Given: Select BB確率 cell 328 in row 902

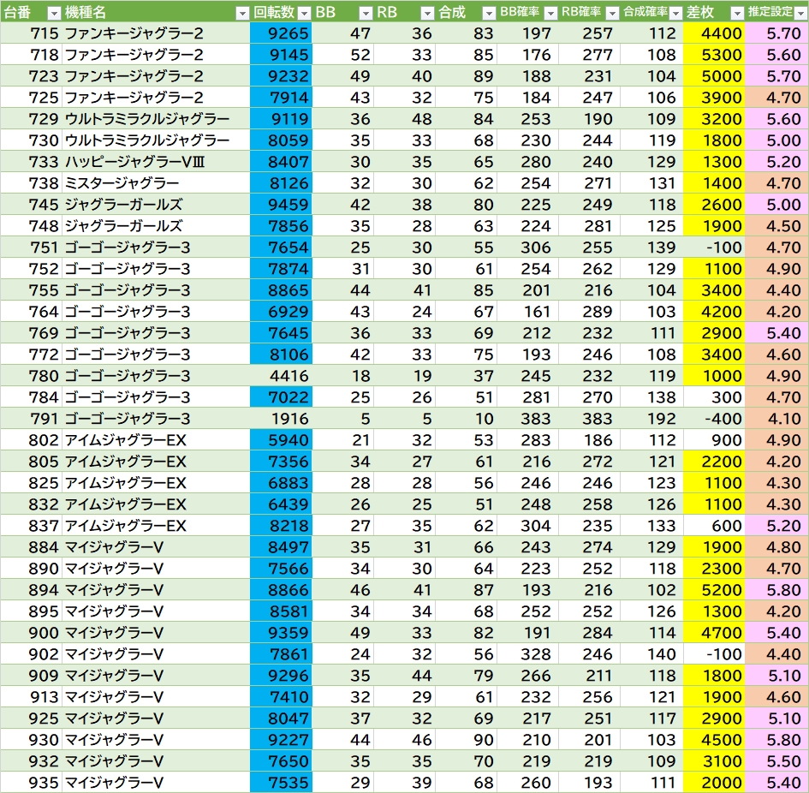Looking at the screenshot, I should click(528, 654).
